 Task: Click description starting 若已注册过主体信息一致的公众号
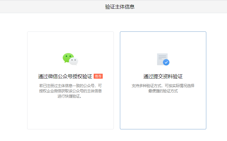pos(70,91)
